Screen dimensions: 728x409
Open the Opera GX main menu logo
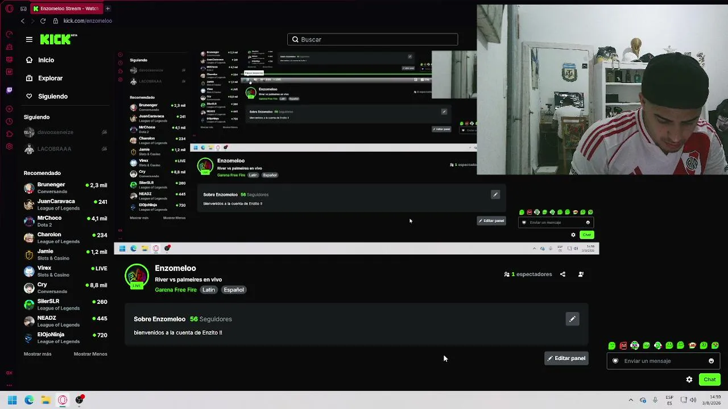coord(9,9)
